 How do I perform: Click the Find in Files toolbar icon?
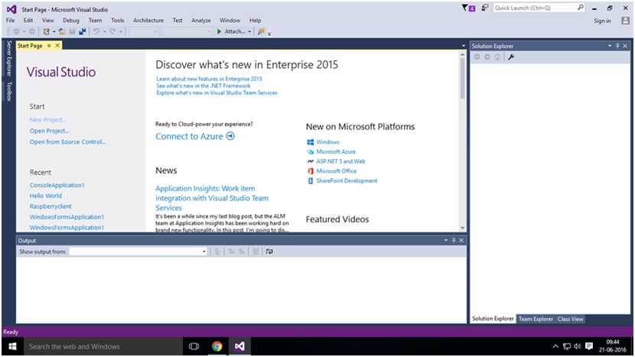(x=261, y=31)
